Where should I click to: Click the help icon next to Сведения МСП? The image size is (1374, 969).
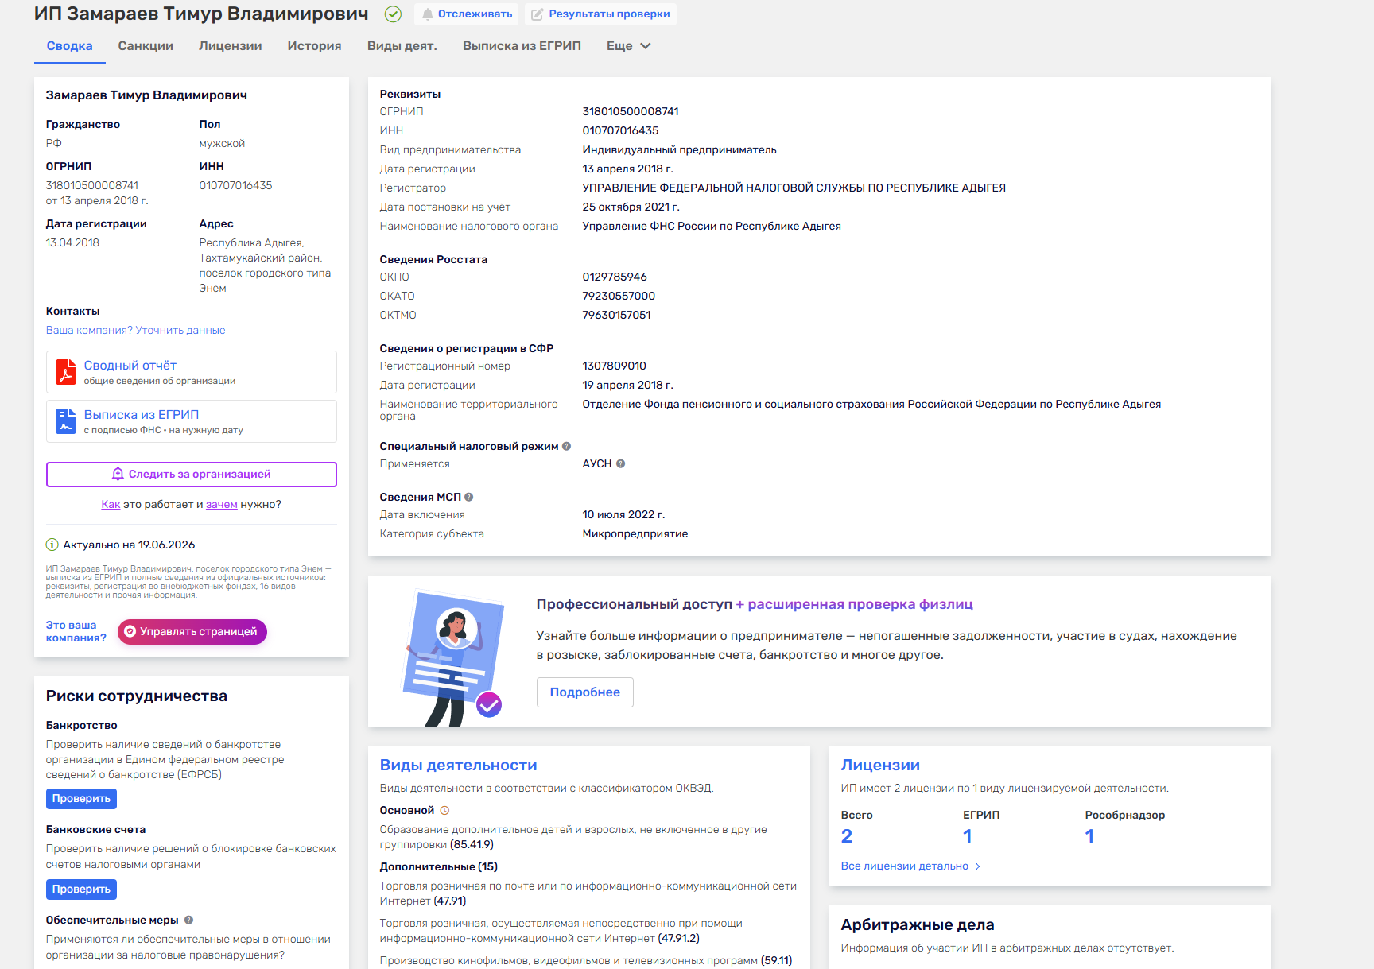click(468, 497)
